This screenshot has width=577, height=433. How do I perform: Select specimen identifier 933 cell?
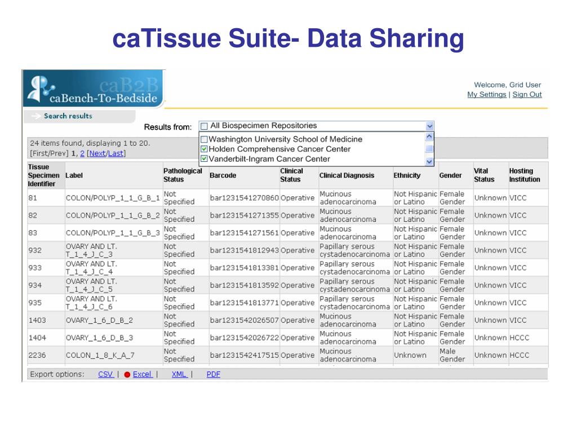pyautogui.click(x=46, y=268)
